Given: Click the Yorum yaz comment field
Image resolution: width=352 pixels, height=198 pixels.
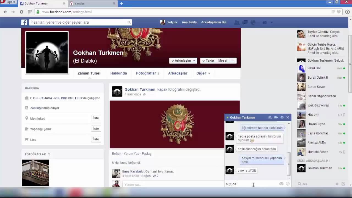Looking at the screenshot, I should click(173, 184).
